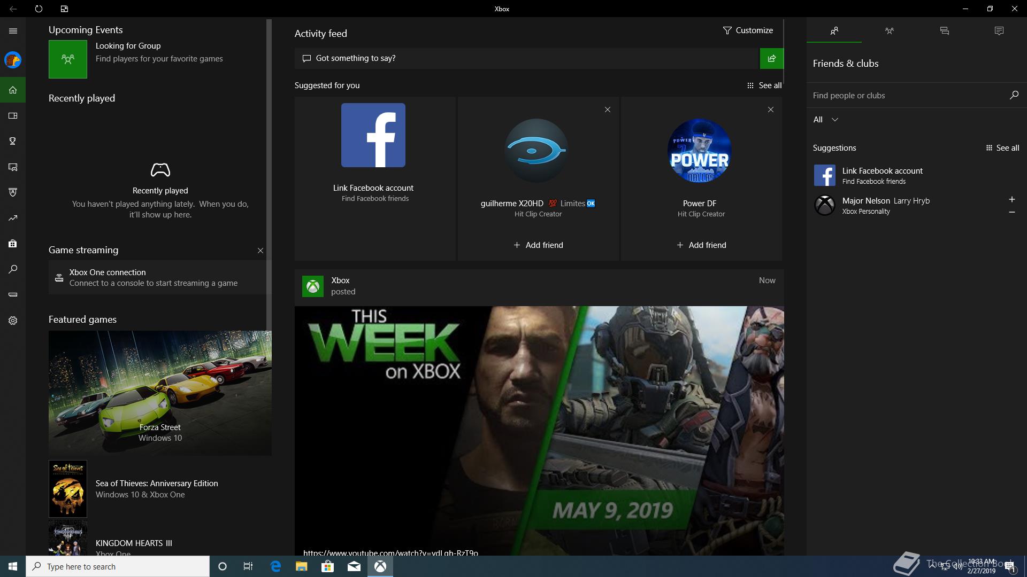The width and height of the screenshot is (1027, 577).
Task: Open the hamburger navigation menu
Action: click(13, 31)
